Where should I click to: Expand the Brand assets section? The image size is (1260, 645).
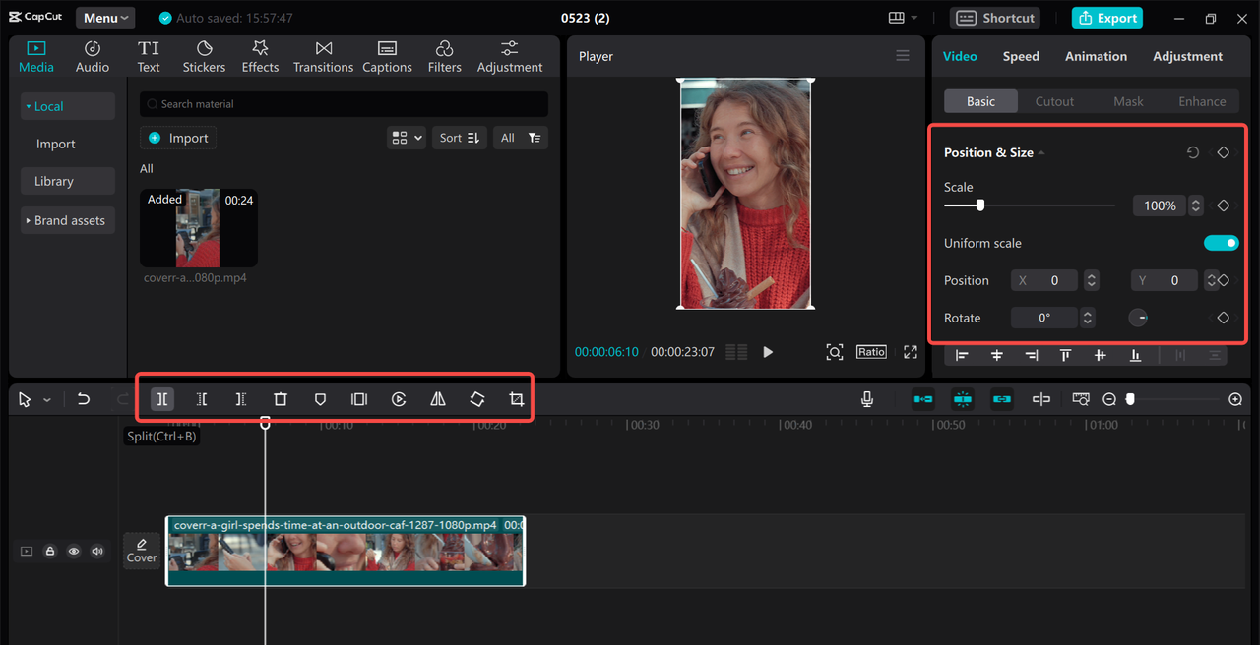tap(68, 220)
